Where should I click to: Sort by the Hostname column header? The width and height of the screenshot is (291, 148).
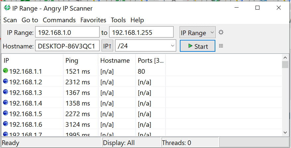[117, 60]
